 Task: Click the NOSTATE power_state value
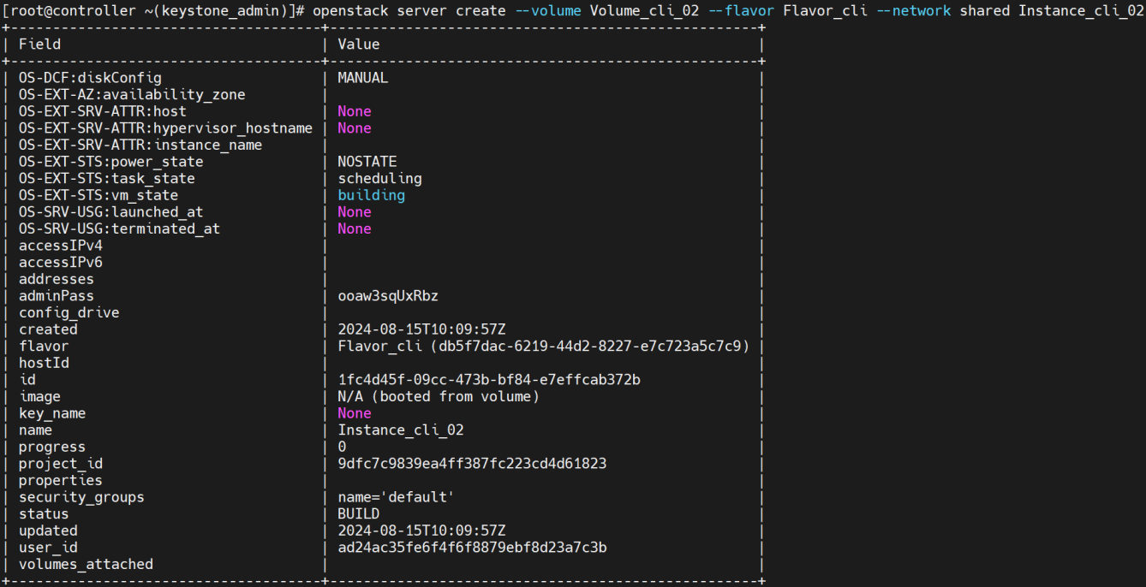[367, 162]
